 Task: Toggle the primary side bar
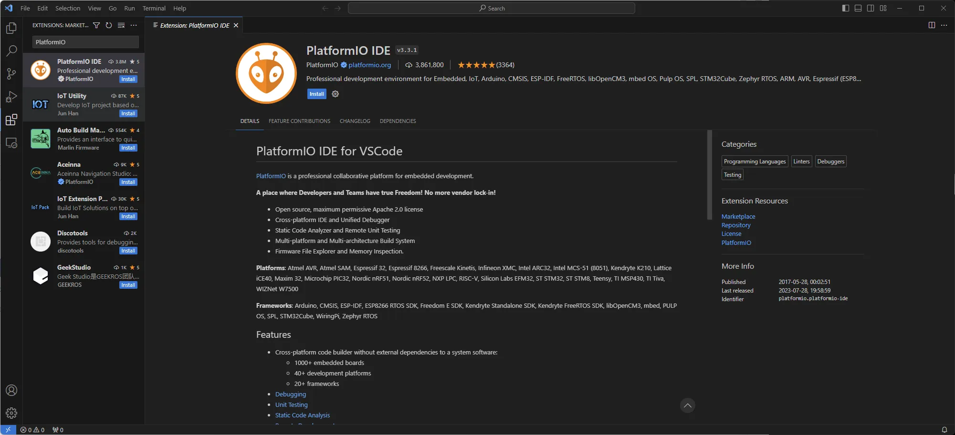click(x=846, y=8)
